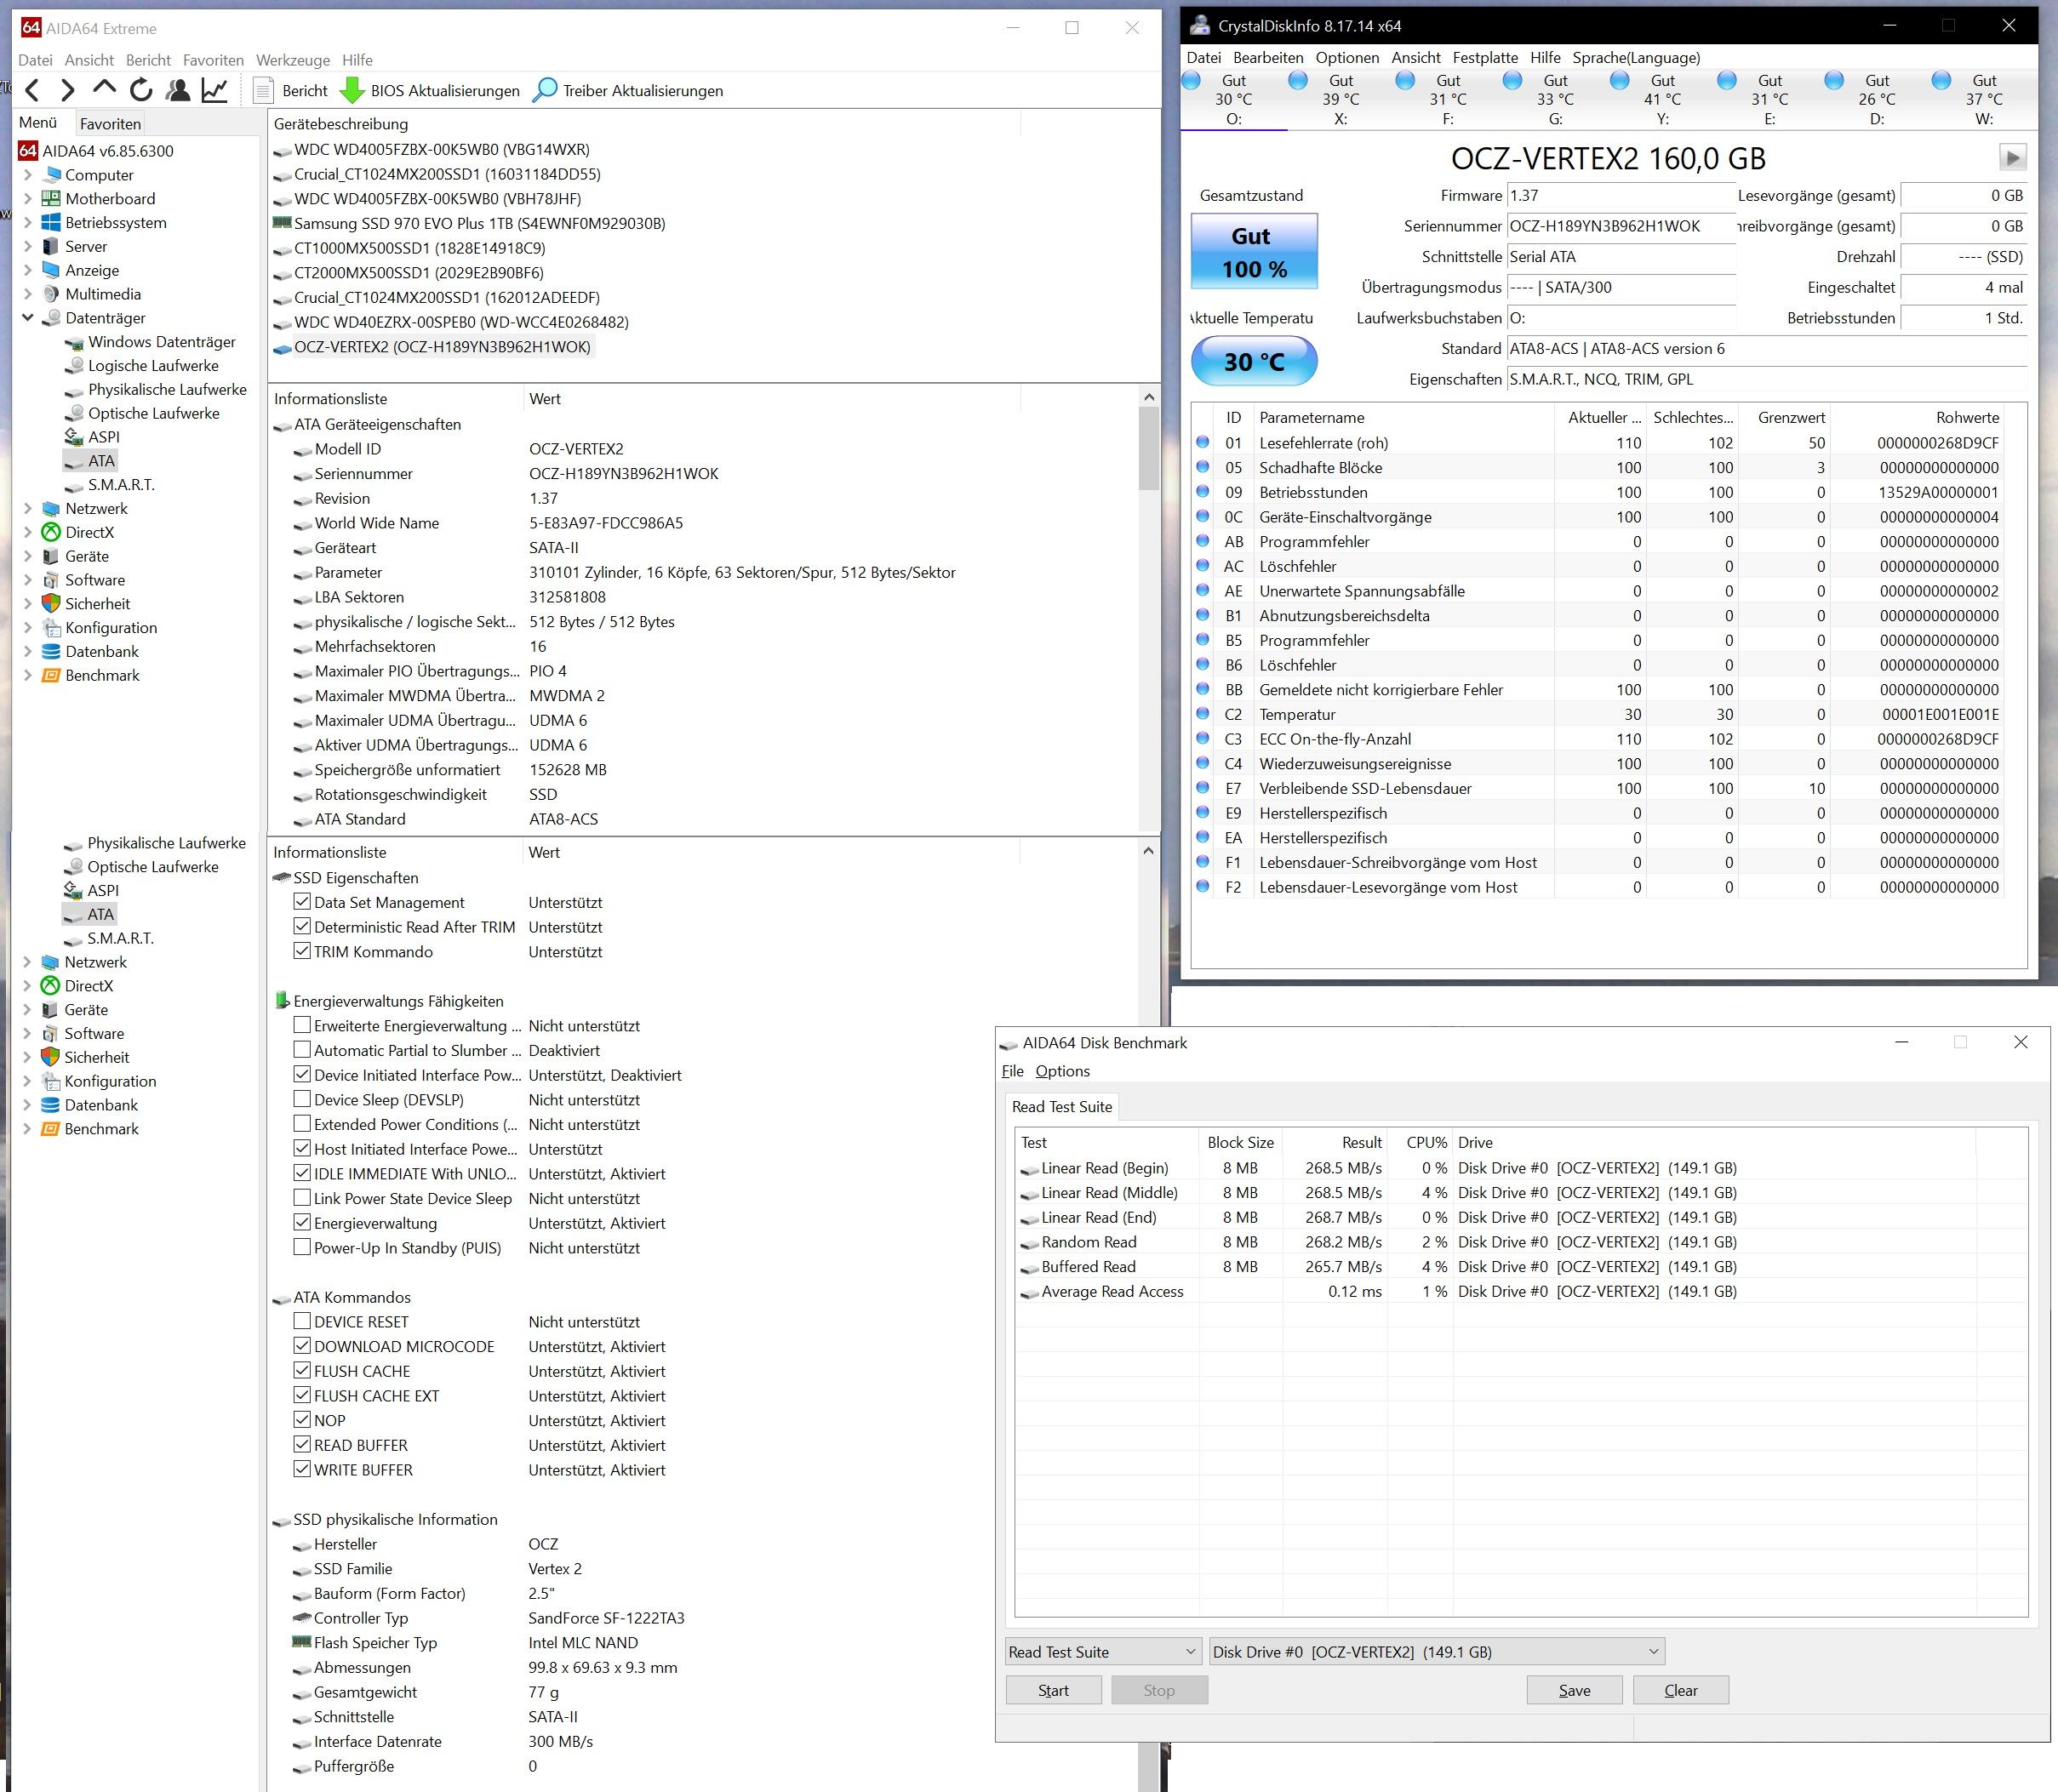Viewport: 2058px width, 1792px height.
Task: Expand the Server tree node
Action: click(x=28, y=247)
